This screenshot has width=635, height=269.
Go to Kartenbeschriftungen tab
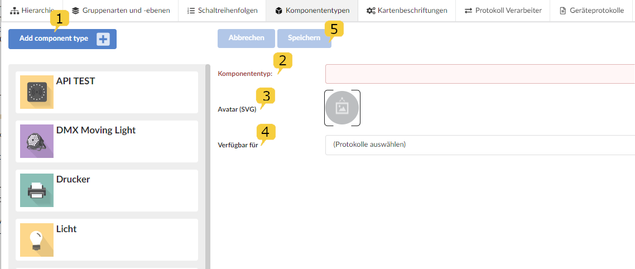(407, 11)
